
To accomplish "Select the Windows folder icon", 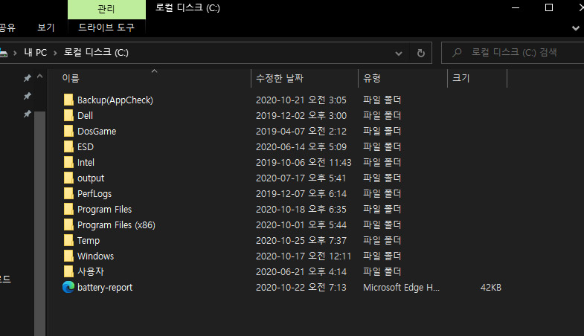I will 68,256.
